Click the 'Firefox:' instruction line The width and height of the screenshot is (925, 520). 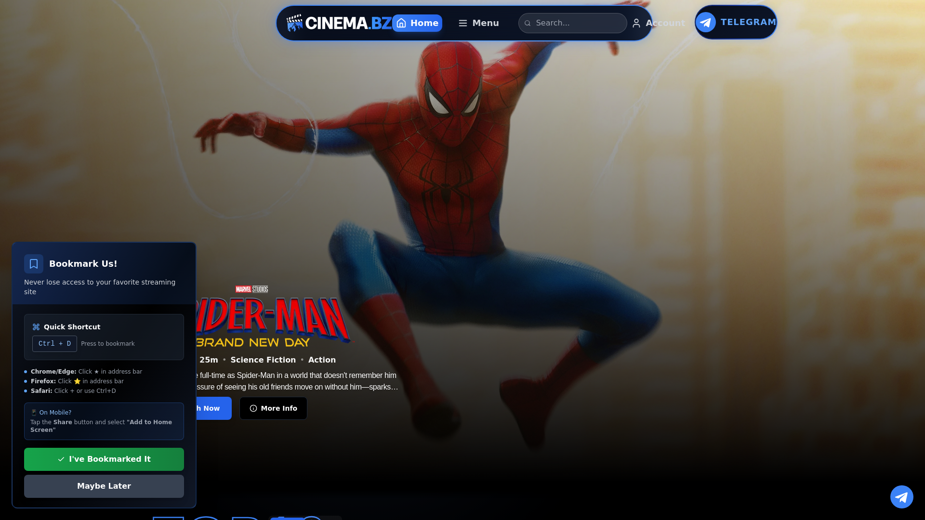coord(77,381)
